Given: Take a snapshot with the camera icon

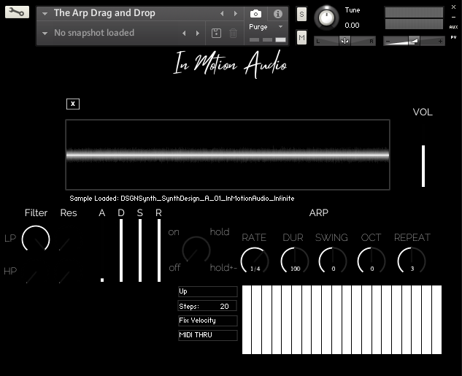Looking at the screenshot, I should tap(255, 14).
